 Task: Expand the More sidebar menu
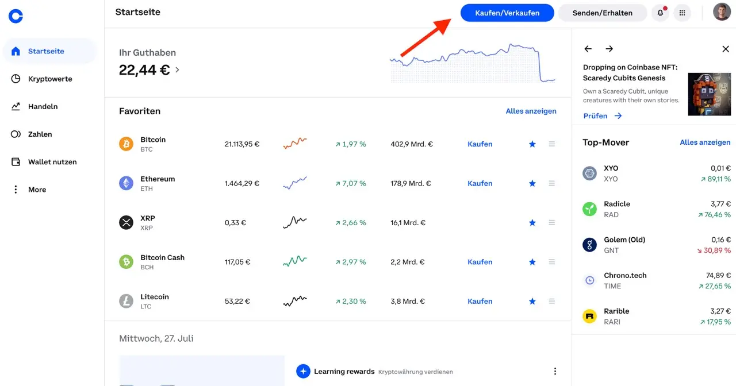click(49, 190)
